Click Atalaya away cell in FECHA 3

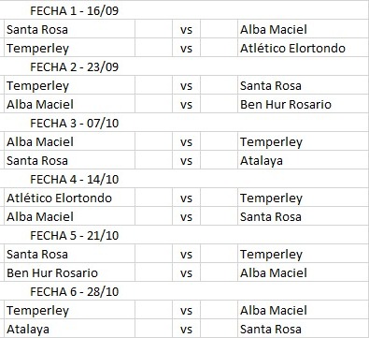(x=303, y=160)
